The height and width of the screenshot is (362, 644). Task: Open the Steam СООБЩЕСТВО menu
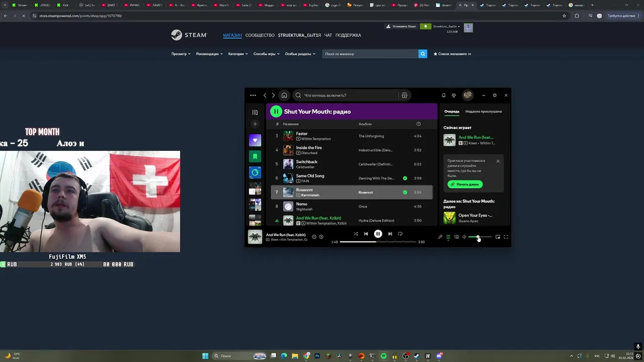pos(260,35)
